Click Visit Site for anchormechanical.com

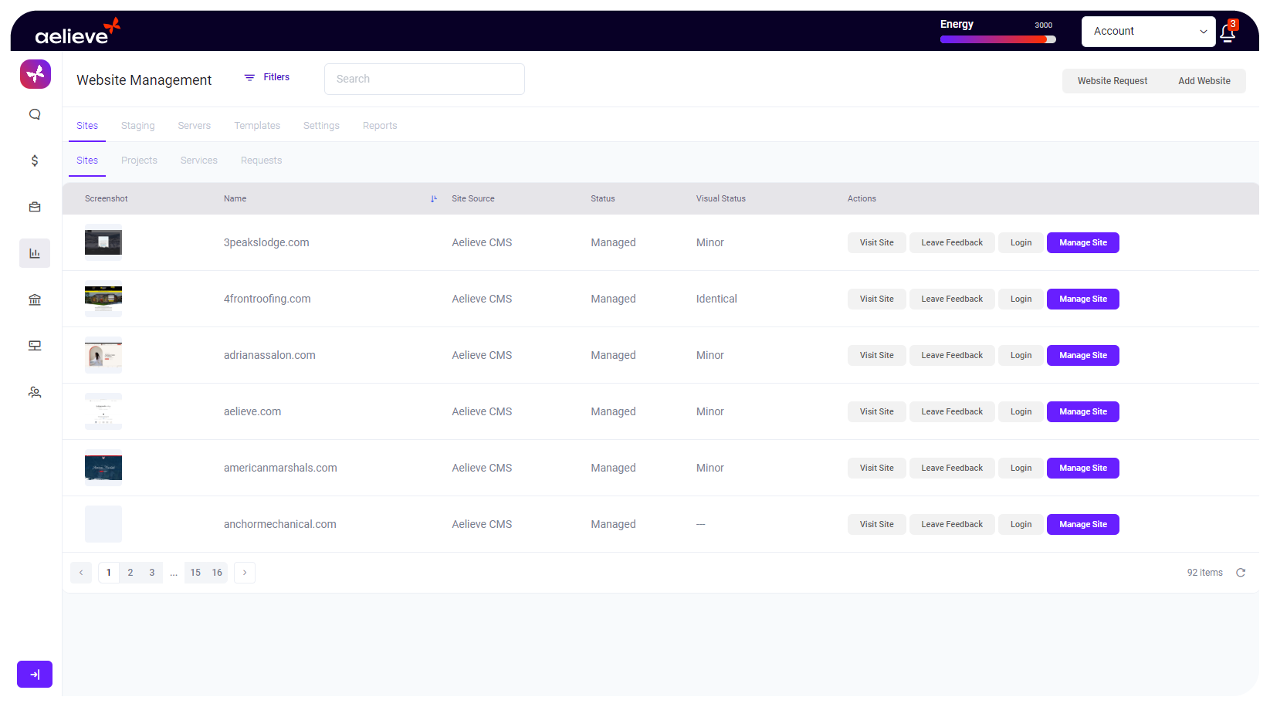coord(877,524)
